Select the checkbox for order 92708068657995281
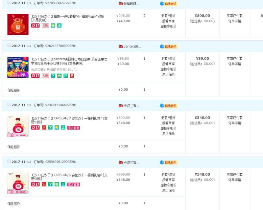 pos(9,3)
